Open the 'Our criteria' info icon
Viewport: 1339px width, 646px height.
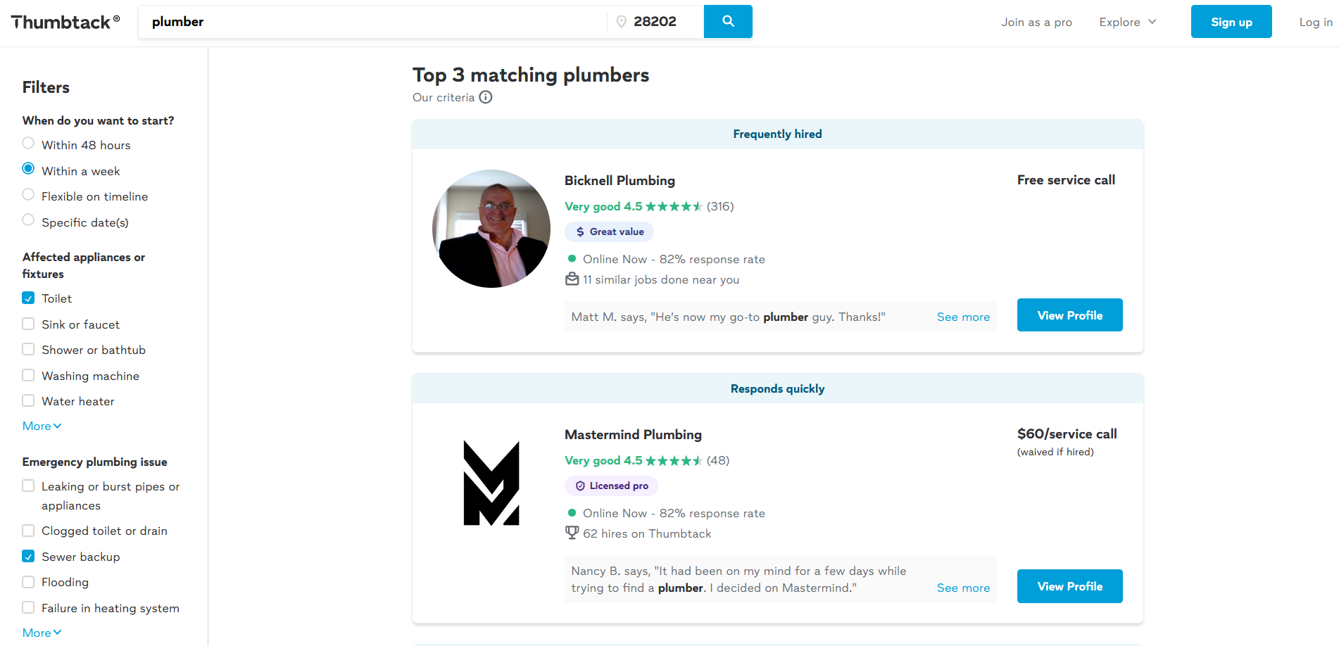pyautogui.click(x=485, y=97)
